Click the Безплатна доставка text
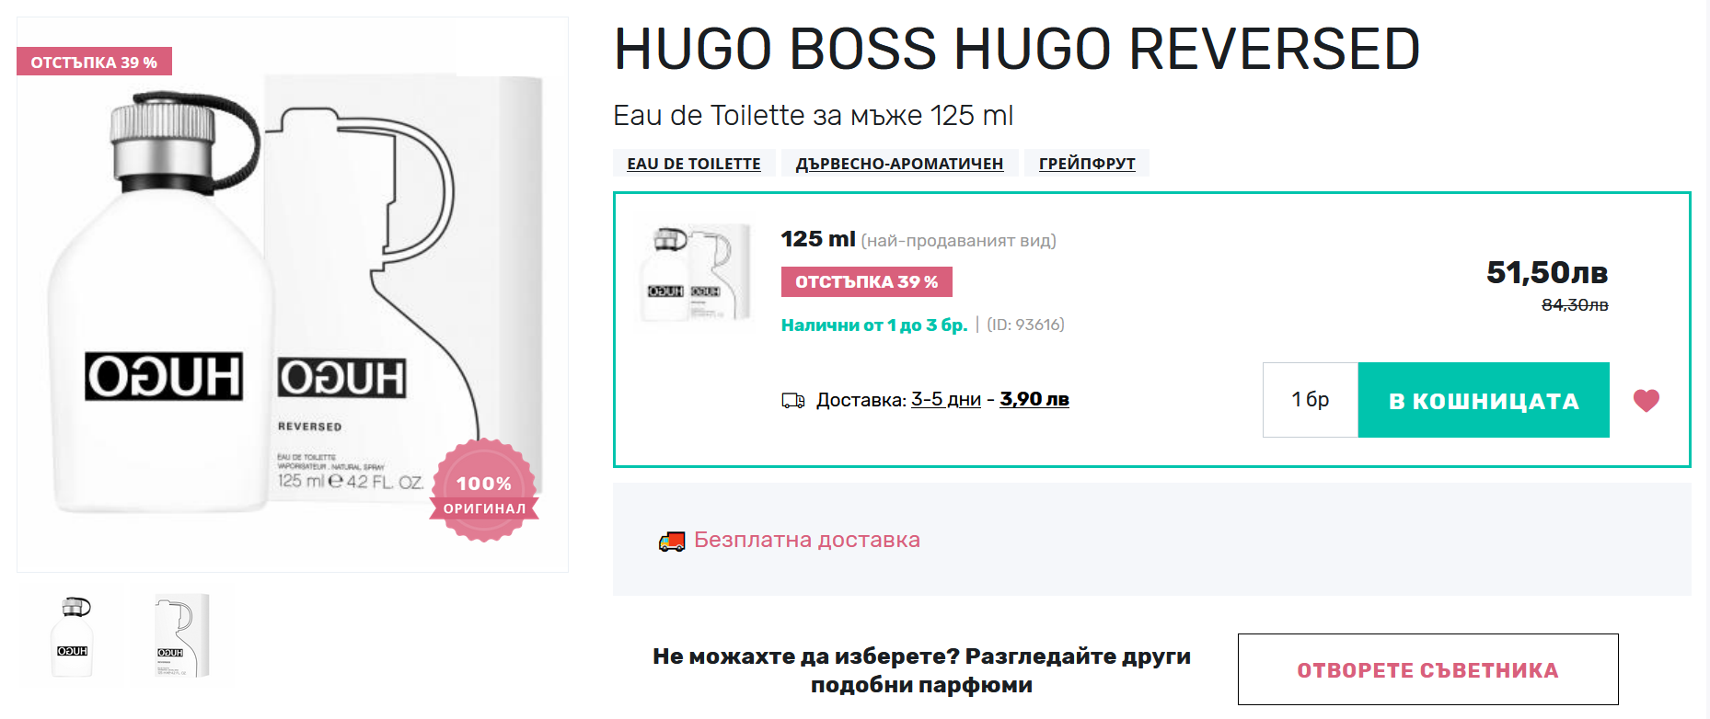1710x719 pixels. (807, 540)
